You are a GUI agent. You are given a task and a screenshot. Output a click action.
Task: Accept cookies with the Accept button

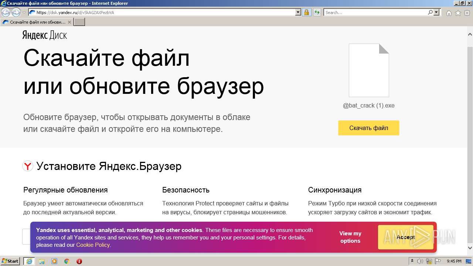tap(406, 237)
